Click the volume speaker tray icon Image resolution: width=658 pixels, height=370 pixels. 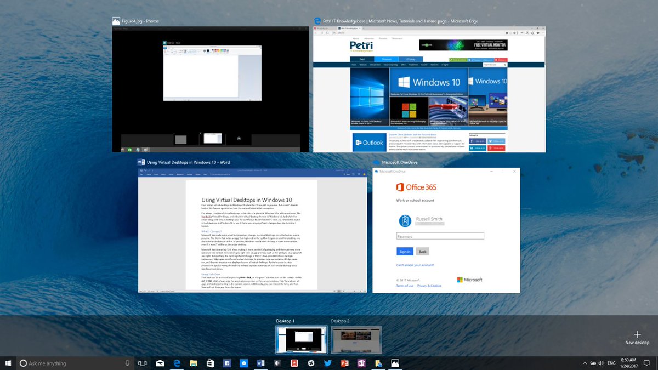tap(602, 363)
